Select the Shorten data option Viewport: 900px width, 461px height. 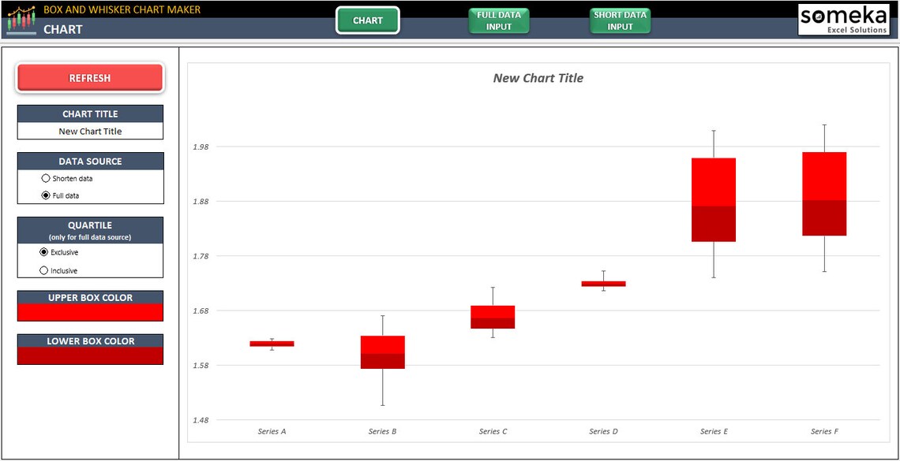(45, 178)
